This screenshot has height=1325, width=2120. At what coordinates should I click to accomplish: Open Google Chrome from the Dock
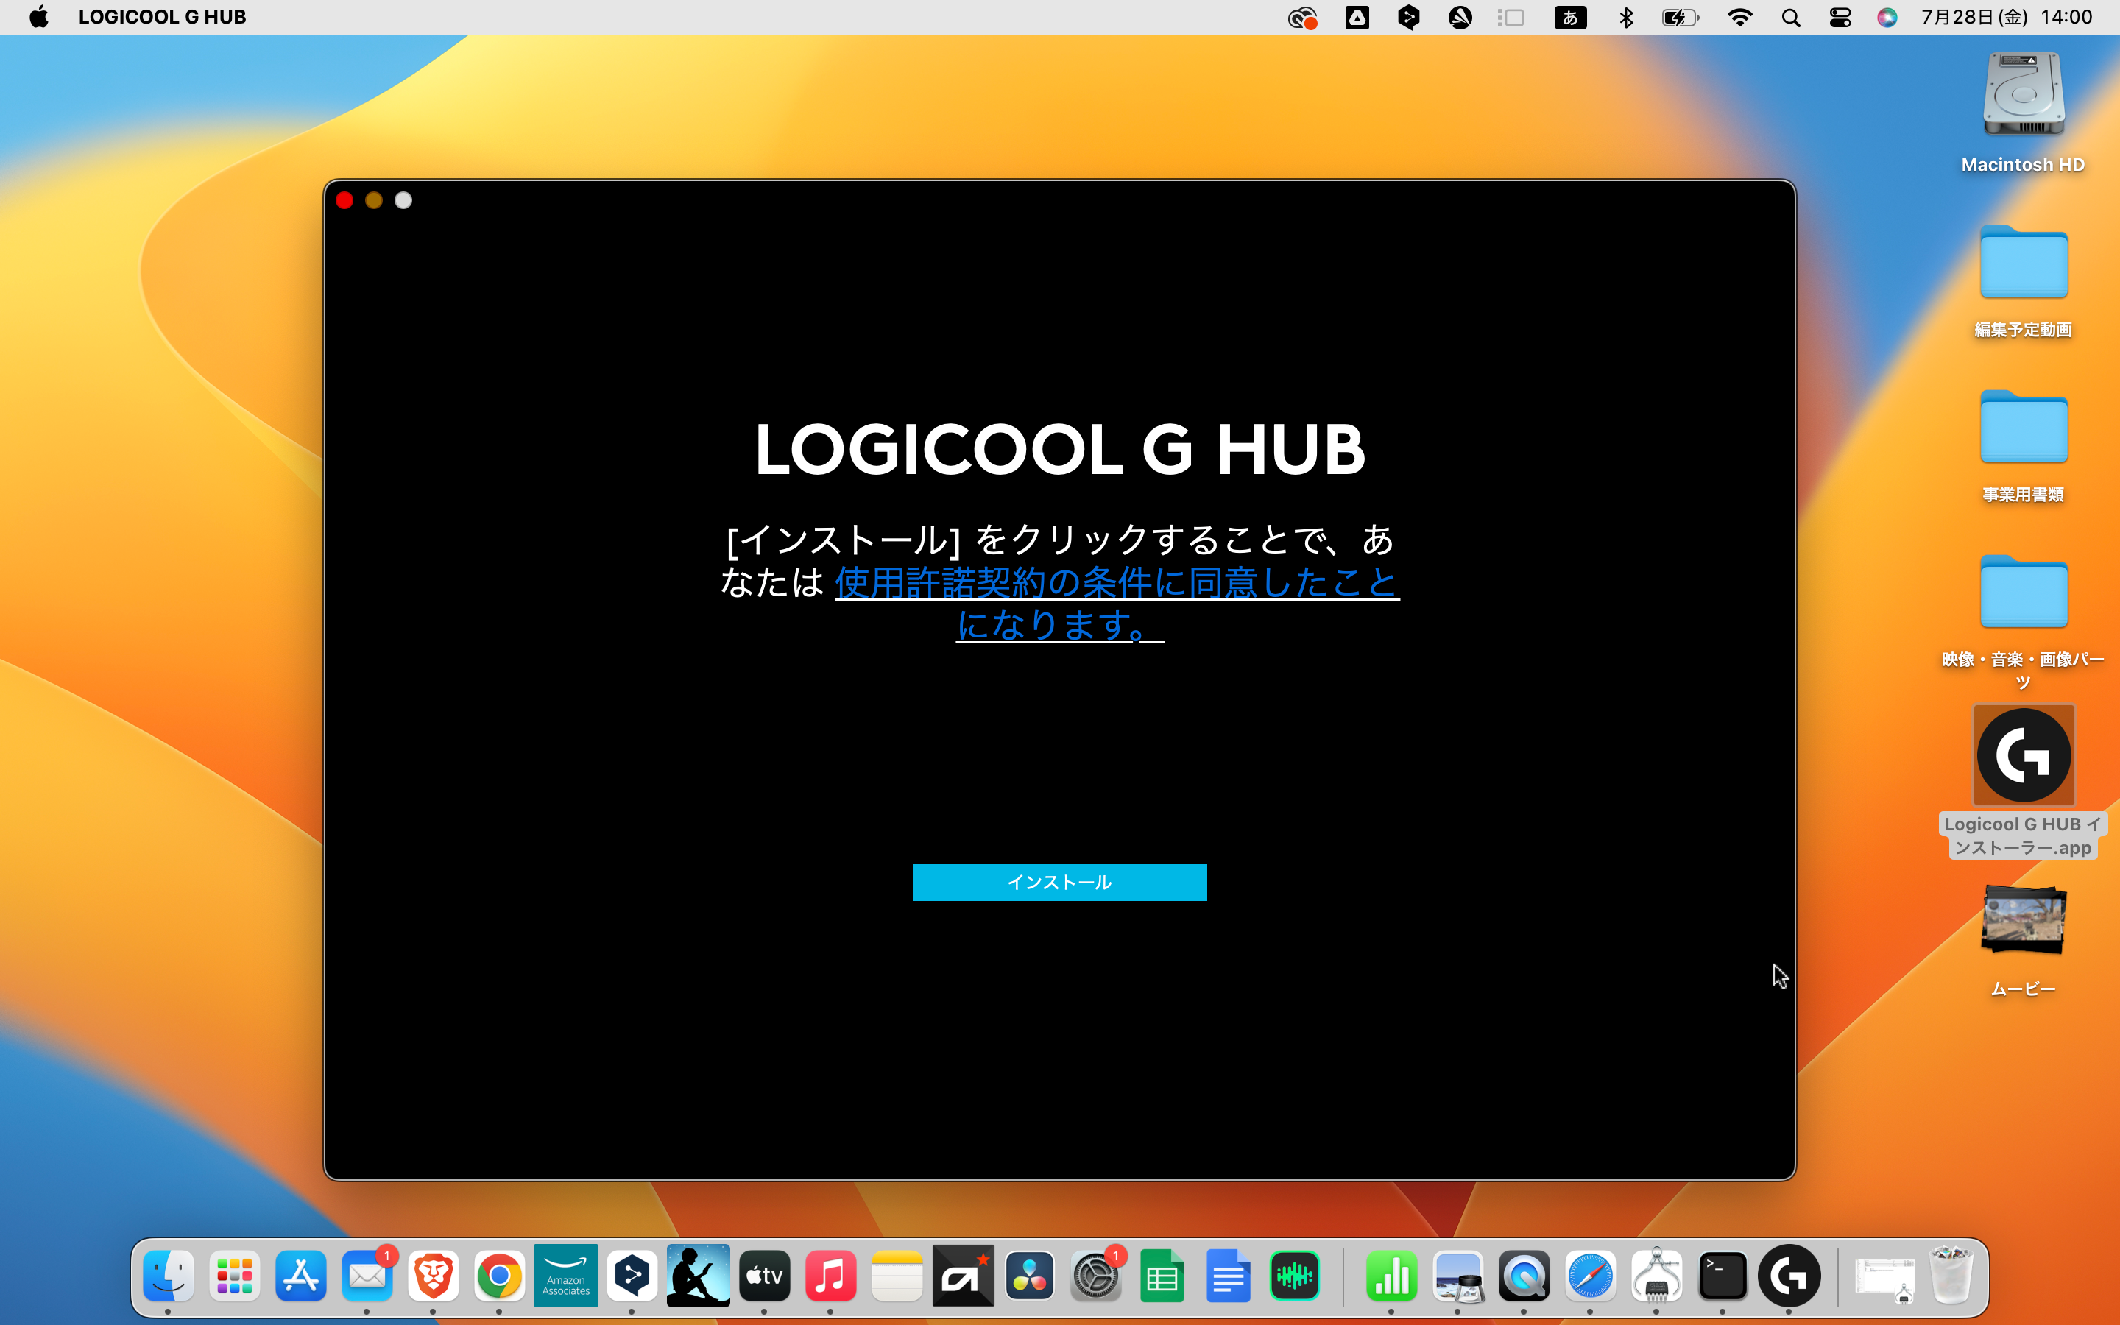499,1276
